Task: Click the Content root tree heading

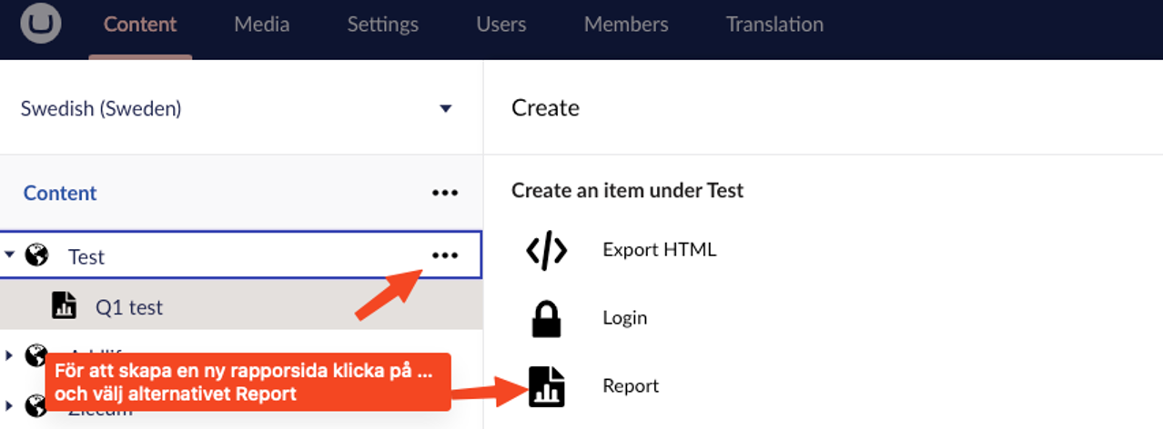Action: (x=60, y=193)
